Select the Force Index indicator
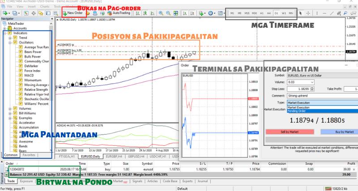The image size is (358, 191). point(32,71)
